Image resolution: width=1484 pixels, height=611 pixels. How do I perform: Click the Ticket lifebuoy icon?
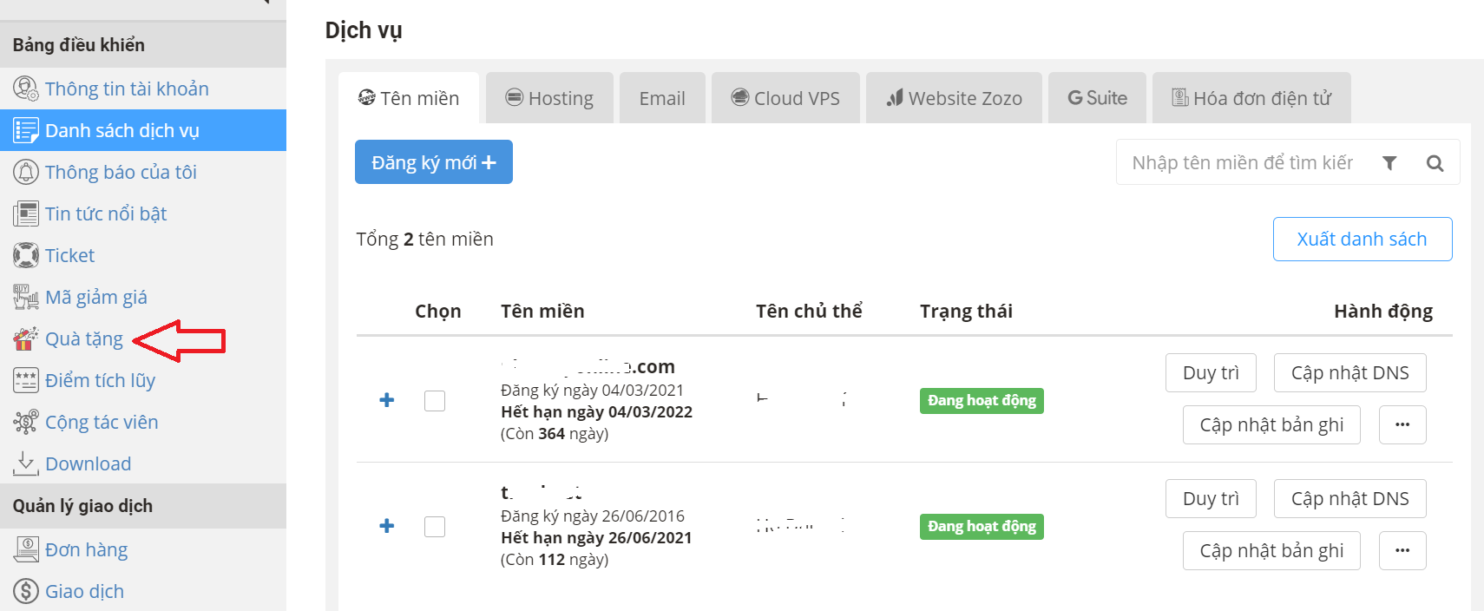[24, 254]
